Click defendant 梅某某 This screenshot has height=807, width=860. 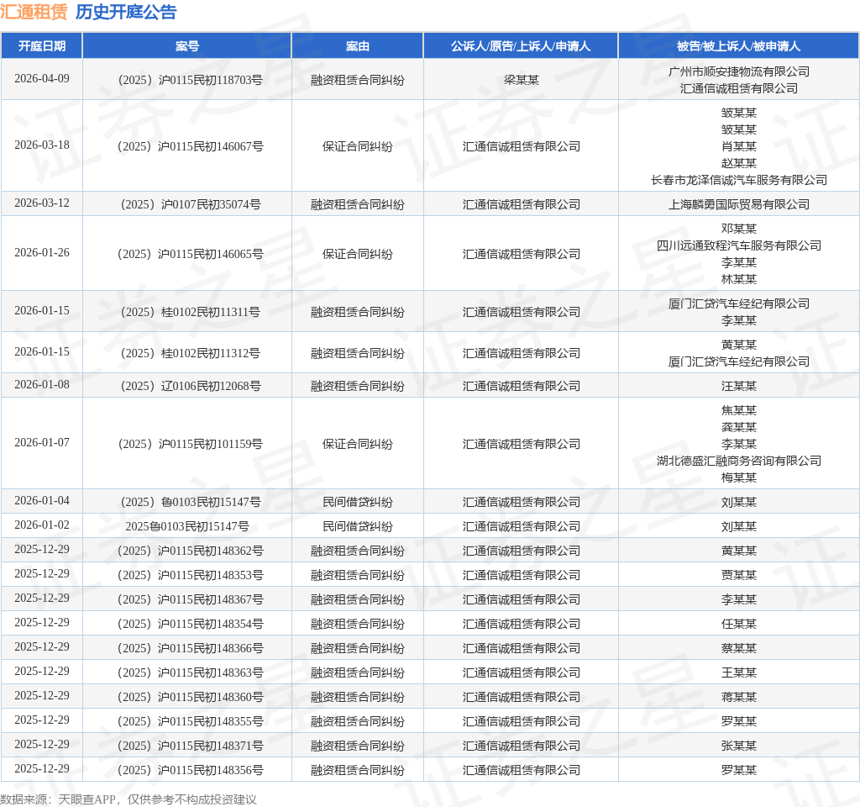[x=739, y=477]
